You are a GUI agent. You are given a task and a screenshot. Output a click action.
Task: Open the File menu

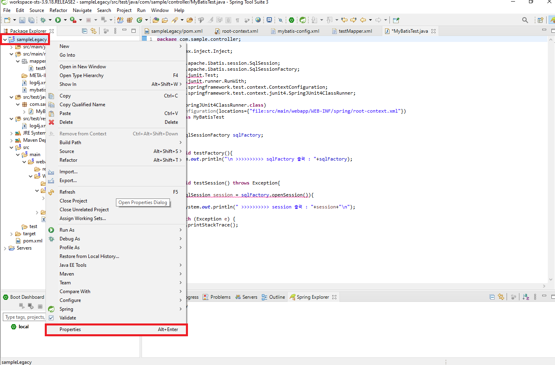(x=7, y=10)
